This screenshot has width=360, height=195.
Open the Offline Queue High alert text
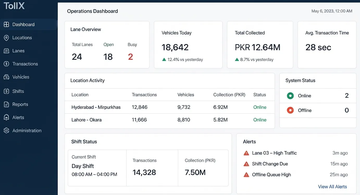click(x=271, y=175)
